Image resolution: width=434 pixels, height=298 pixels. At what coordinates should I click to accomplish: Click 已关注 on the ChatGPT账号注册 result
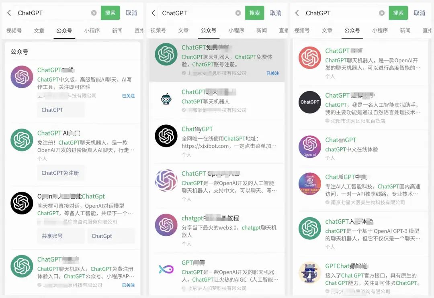point(272,73)
